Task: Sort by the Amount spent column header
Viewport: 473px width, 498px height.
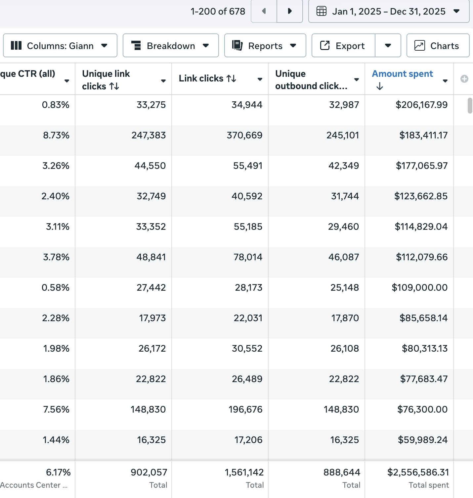Action: 403,74
